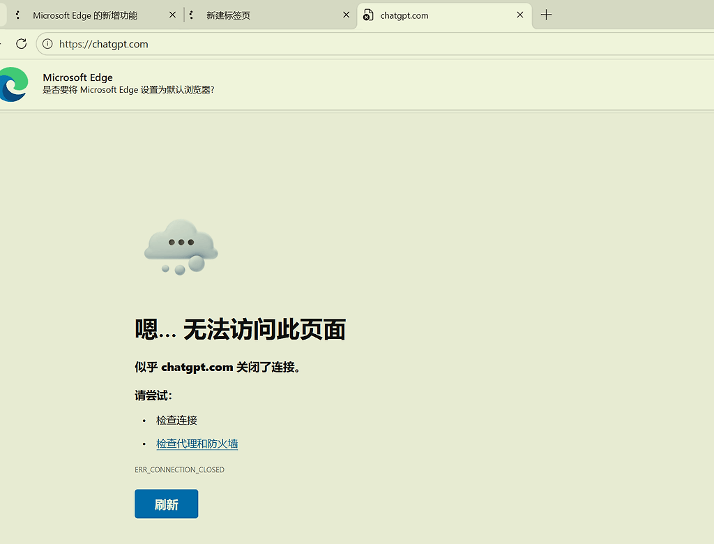The width and height of the screenshot is (714, 544).
Task: Click the blue 刷新 button
Action: point(166,504)
